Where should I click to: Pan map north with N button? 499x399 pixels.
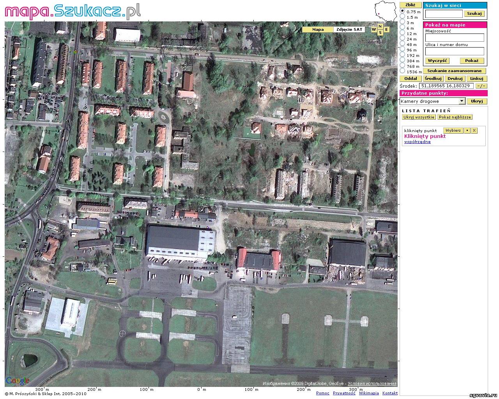(x=380, y=26)
